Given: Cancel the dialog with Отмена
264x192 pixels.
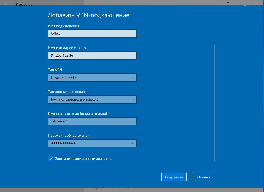Looking at the screenshot, I should coord(204,177).
